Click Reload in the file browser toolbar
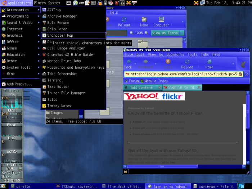The width and height of the screenshot is (252, 189). click(x=124, y=22)
